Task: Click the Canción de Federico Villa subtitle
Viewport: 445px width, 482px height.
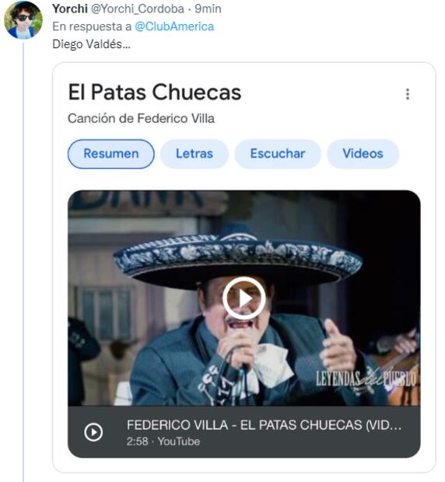Action: tap(141, 118)
